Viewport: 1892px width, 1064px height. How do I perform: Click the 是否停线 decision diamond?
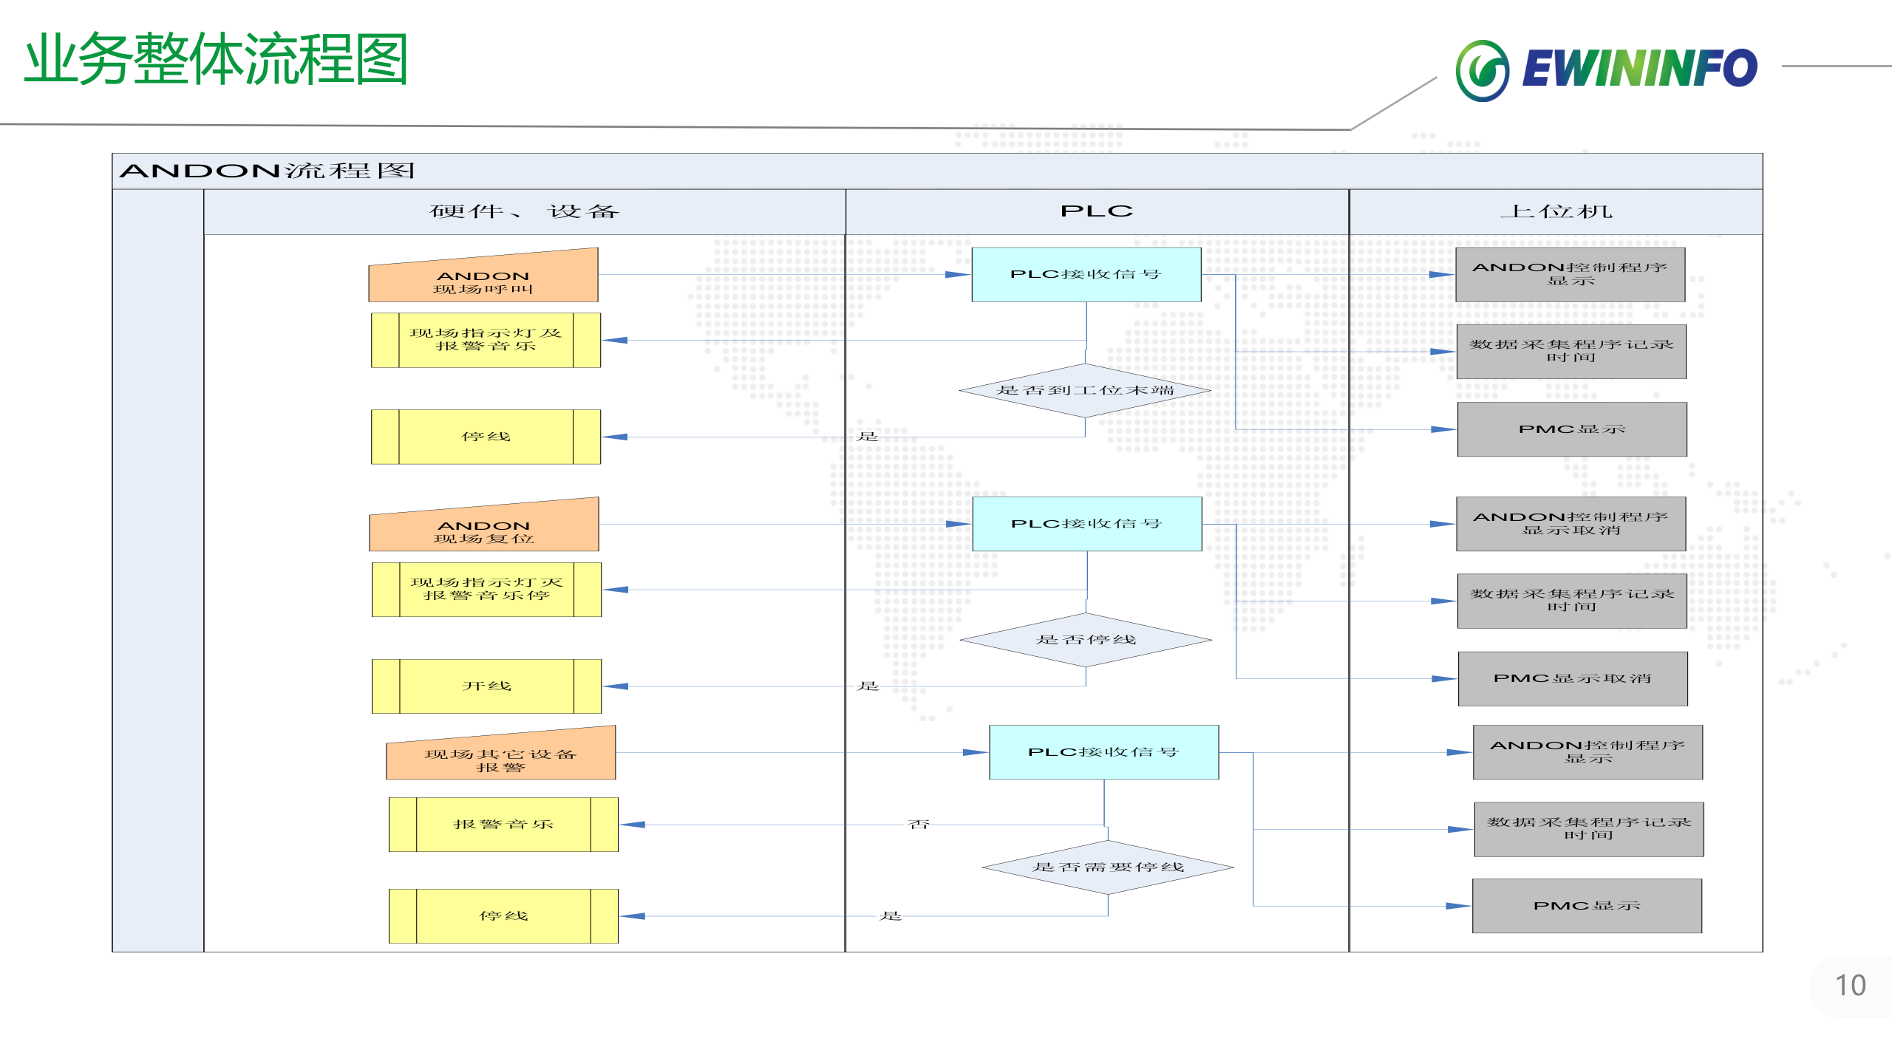pyautogui.click(x=1085, y=640)
